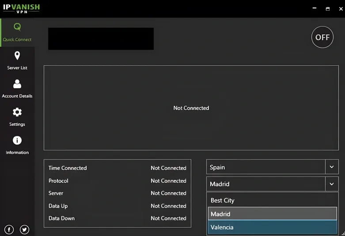The height and width of the screenshot is (236, 345).
Task: Click the Account Details label
Action: (17, 96)
